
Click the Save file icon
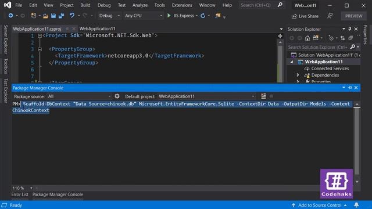click(53, 16)
